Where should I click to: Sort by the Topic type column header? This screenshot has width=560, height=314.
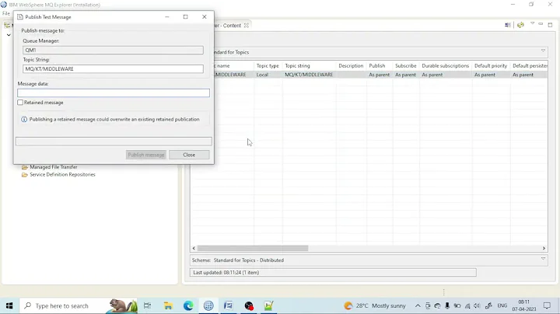(x=268, y=66)
